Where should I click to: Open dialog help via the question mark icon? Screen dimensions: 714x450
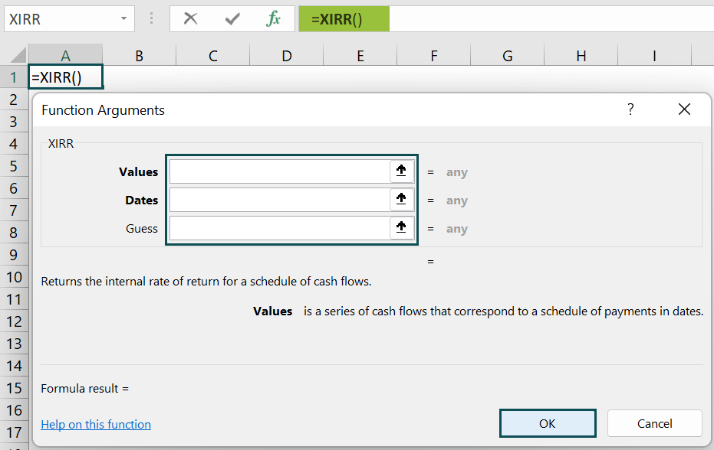tap(630, 109)
